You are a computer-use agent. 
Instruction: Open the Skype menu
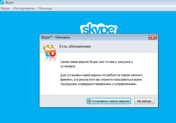[5, 8]
